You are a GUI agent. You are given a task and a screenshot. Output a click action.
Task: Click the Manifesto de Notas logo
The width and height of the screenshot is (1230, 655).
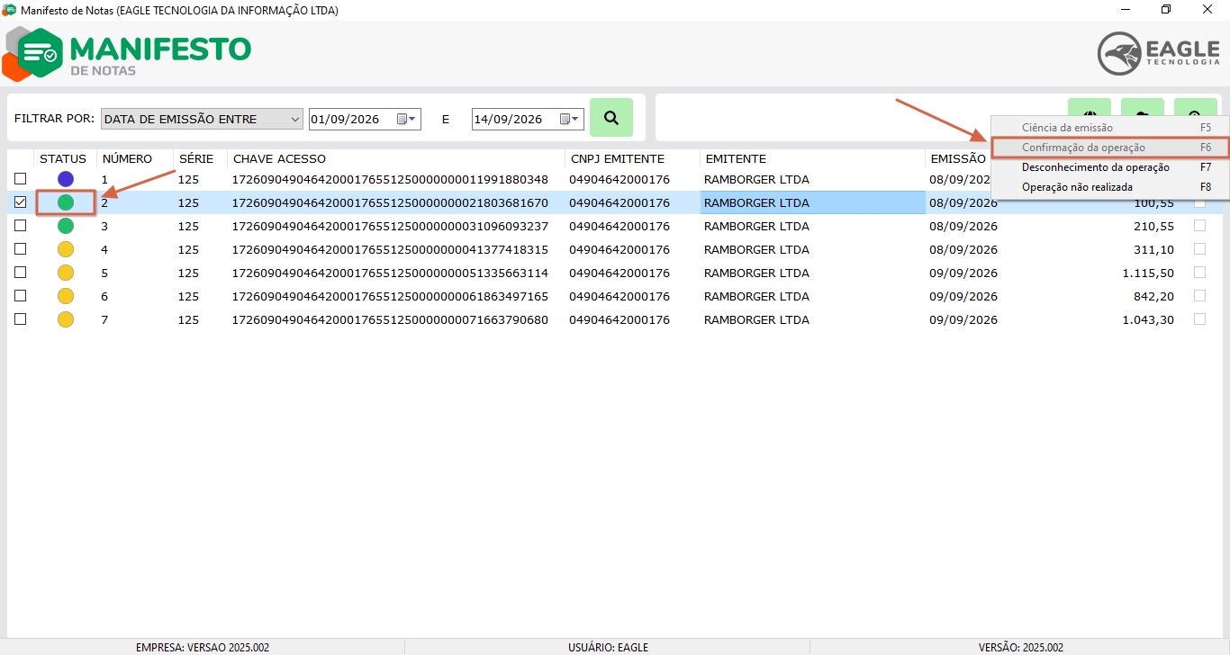tap(127, 54)
